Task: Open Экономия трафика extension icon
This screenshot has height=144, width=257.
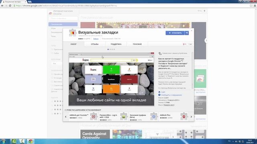Action: point(154,116)
